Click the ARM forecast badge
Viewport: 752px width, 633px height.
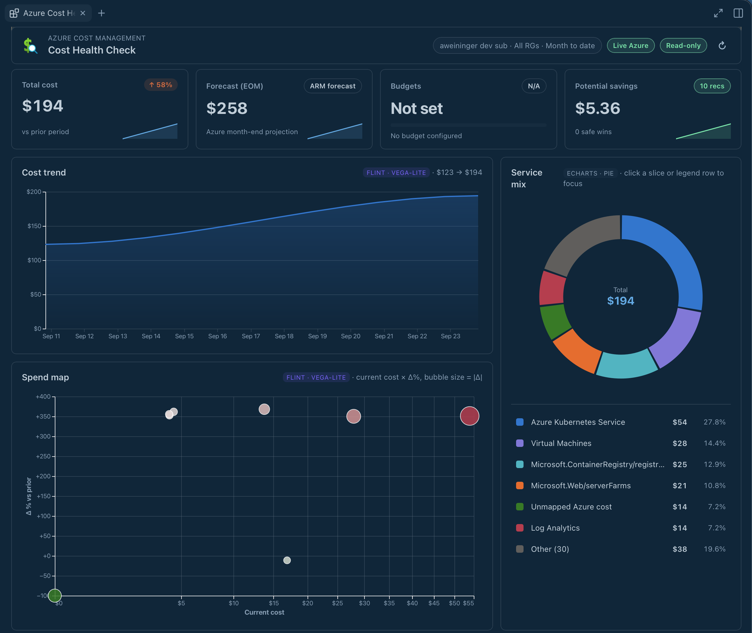click(x=333, y=86)
